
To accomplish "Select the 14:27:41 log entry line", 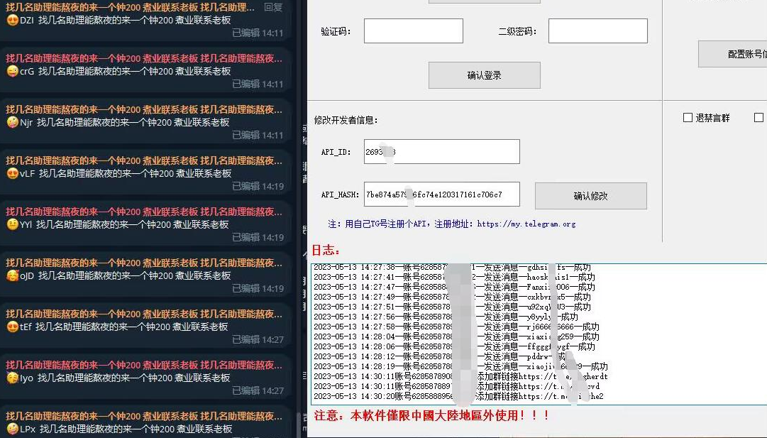I will click(x=454, y=278).
